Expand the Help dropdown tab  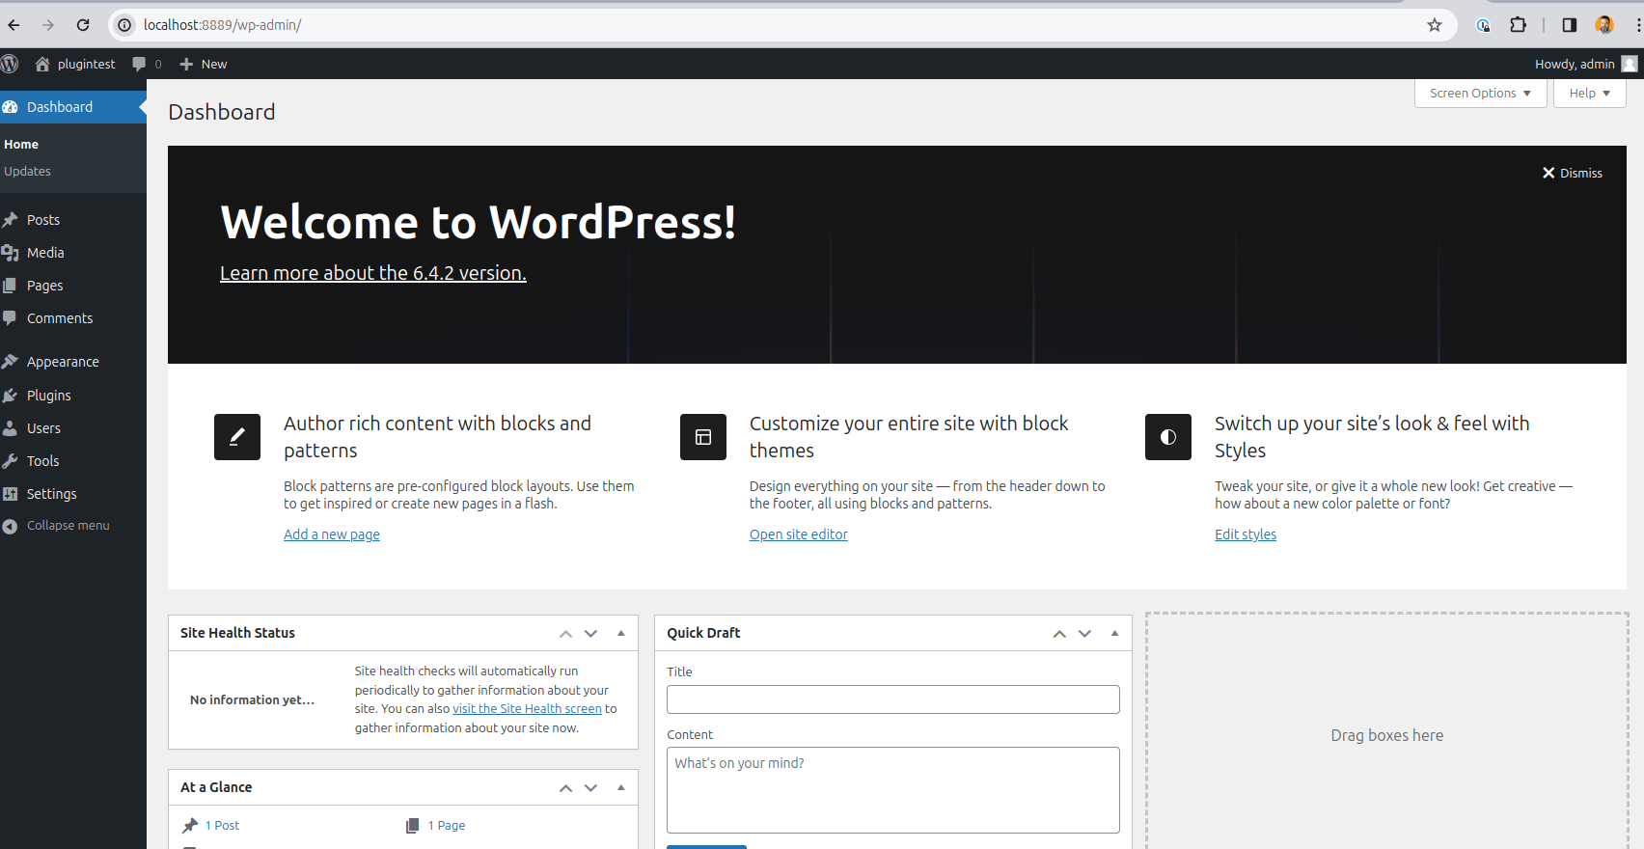tap(1590, 94)
